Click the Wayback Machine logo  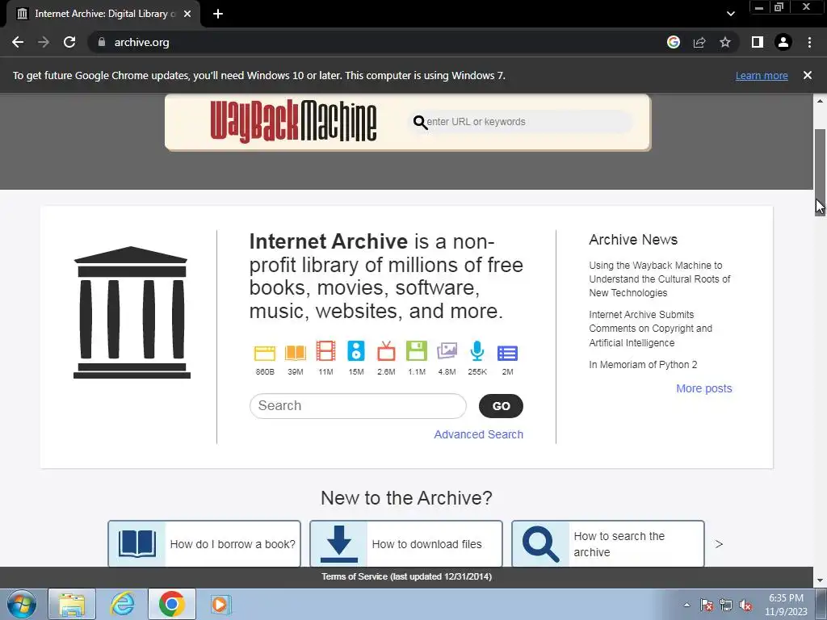(x=293, y=121)
